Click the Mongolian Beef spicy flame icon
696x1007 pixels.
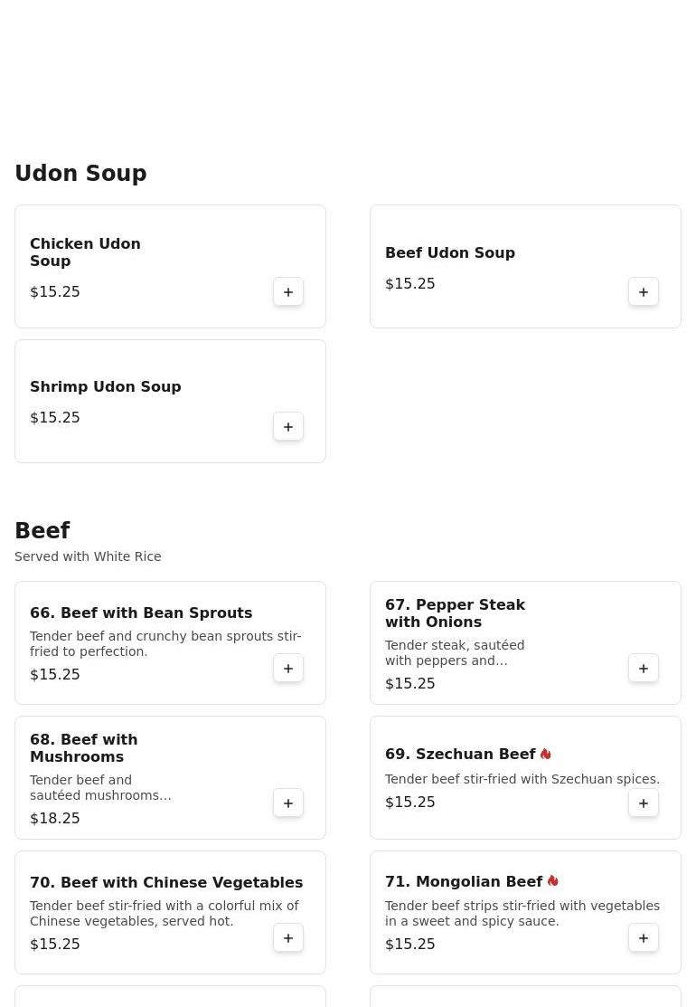coord(553,881)
